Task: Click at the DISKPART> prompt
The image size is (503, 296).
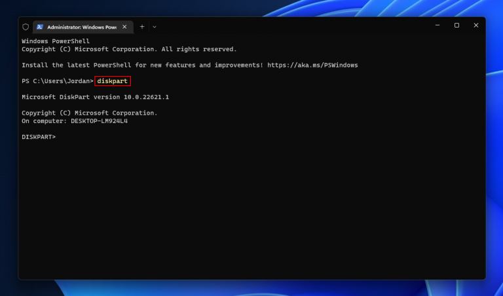Action: [39, 137]
